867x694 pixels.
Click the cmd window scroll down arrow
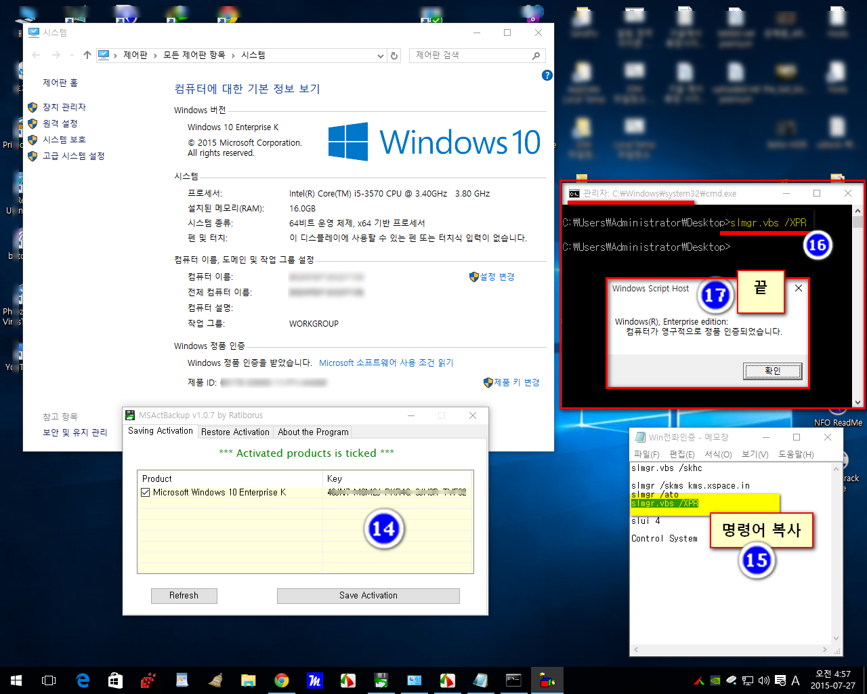859,401
